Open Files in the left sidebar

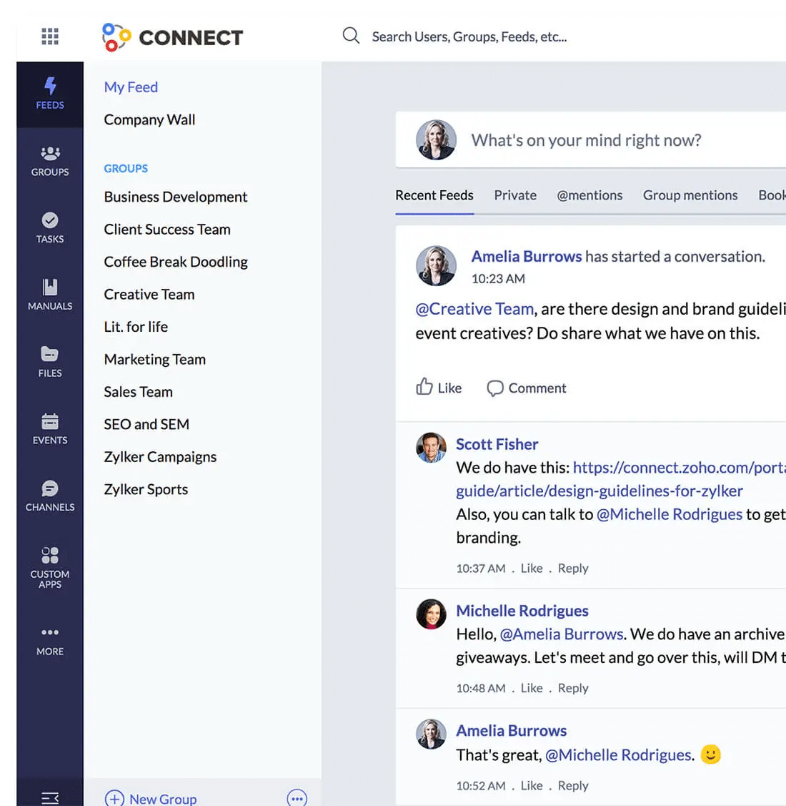pyautogui.click(x=50, y=361)
